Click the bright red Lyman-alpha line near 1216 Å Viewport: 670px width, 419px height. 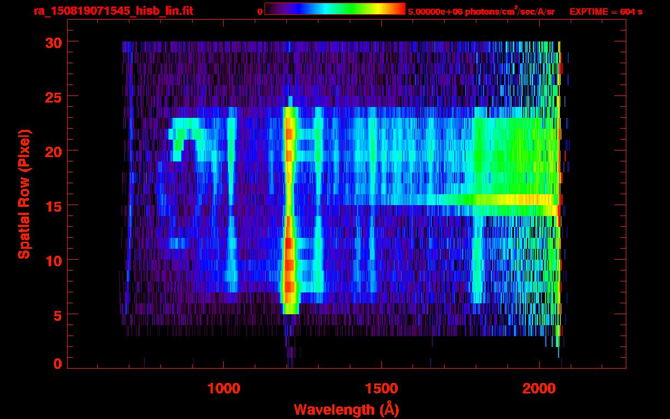pos(289,210)
